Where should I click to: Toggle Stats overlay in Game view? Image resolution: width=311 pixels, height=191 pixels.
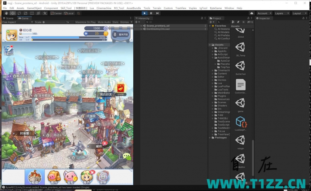115,22
